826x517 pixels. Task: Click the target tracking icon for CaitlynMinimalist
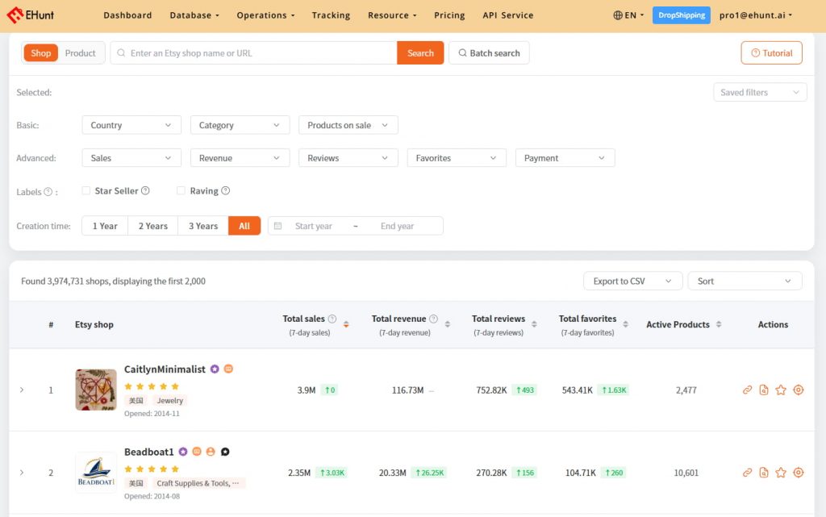799,390
